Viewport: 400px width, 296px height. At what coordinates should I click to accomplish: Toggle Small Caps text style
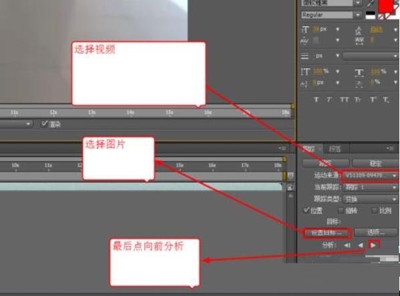358,100
